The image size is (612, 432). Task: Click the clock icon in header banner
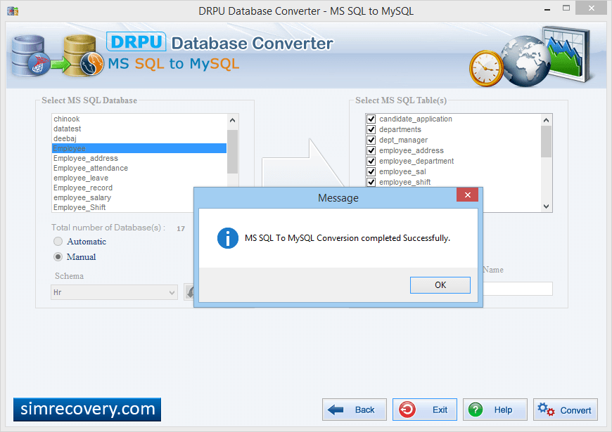[x=486, y=68]
